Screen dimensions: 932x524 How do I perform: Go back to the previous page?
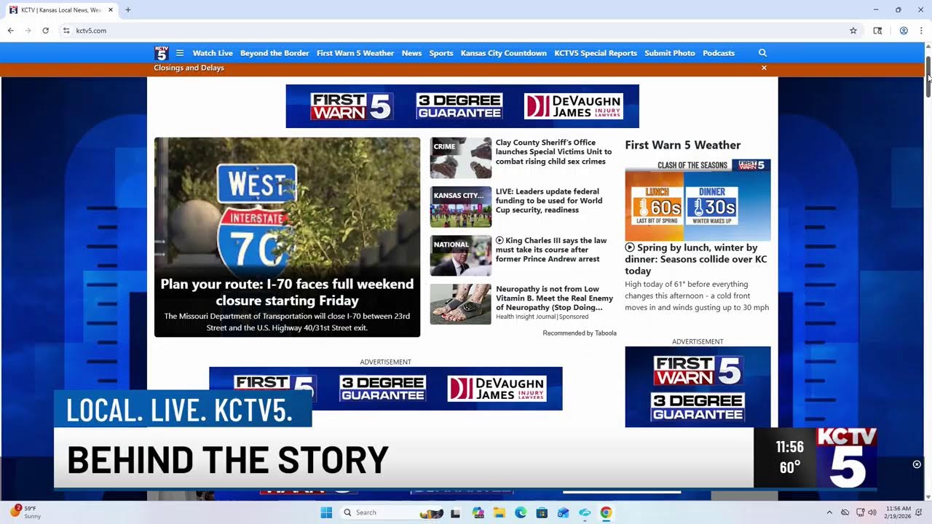10,31
